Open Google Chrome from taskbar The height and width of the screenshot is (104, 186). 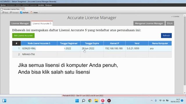coord(90,101)
